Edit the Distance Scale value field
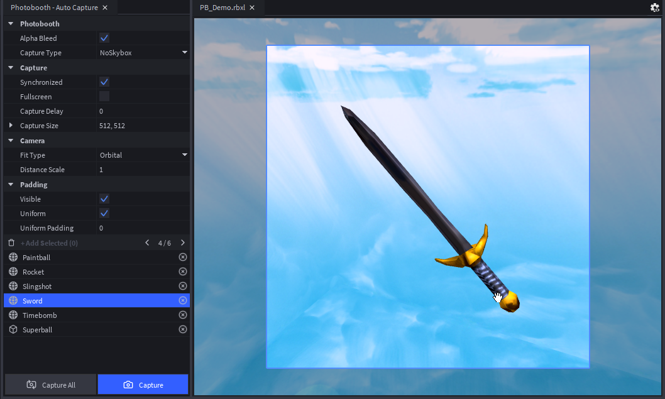 143,170
